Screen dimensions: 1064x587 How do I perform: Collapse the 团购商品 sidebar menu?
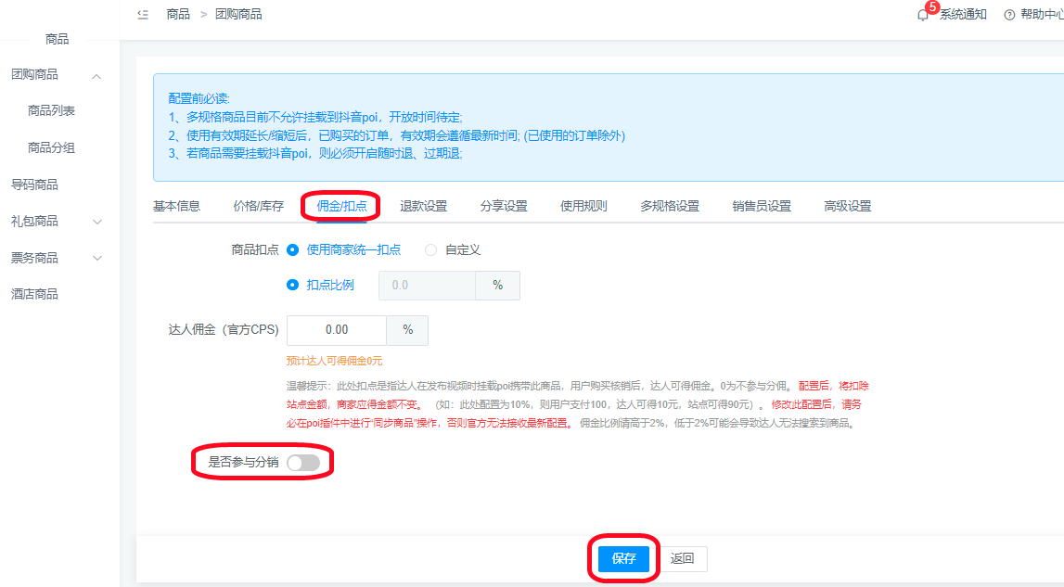click(x=96, y=75)
